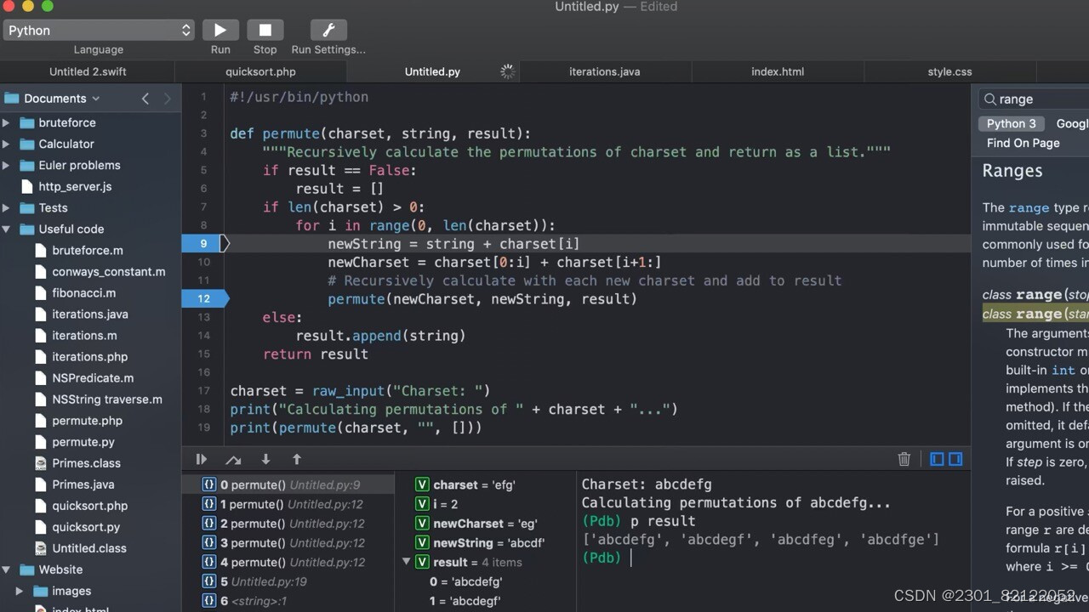Screen dimensions: 1089x612
Task: Toggle the breakpoint on line 12
Action: point(203,298)
